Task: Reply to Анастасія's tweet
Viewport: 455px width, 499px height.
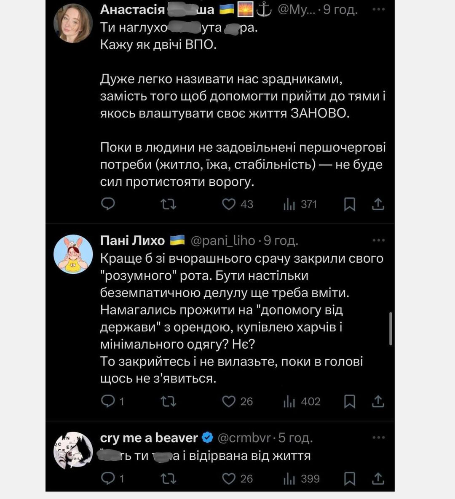Action: pos(108,204)
